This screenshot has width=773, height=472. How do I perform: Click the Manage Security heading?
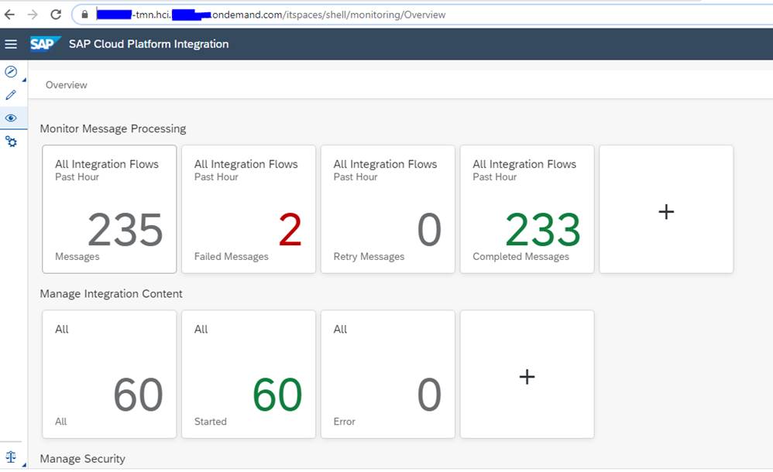click(x=82, y=459)
